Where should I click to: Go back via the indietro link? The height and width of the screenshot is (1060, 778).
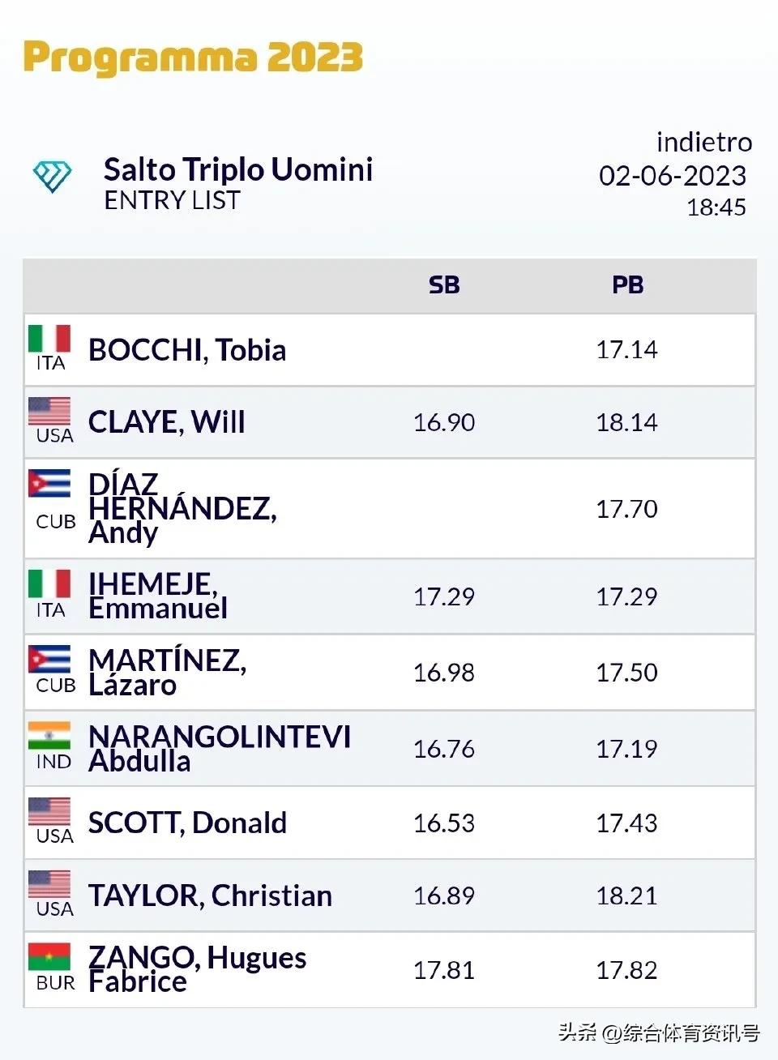pyautogui.click(x=703, y=143)
